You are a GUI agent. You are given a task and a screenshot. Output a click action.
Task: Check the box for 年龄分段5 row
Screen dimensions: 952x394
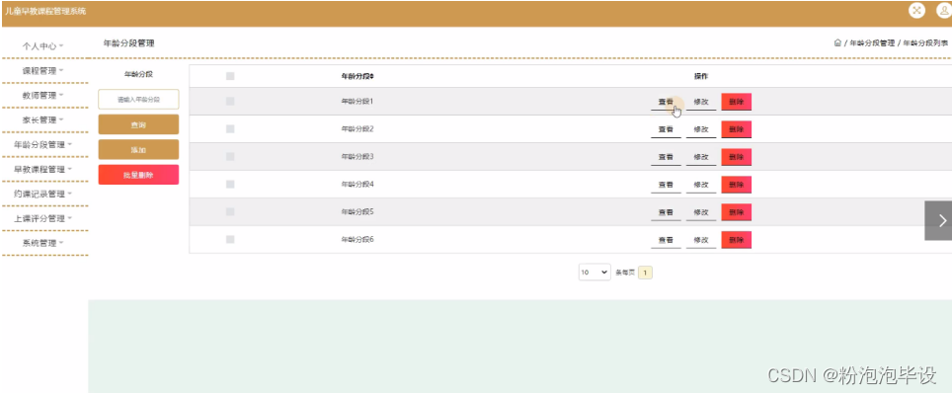click(x=230, y=212)
